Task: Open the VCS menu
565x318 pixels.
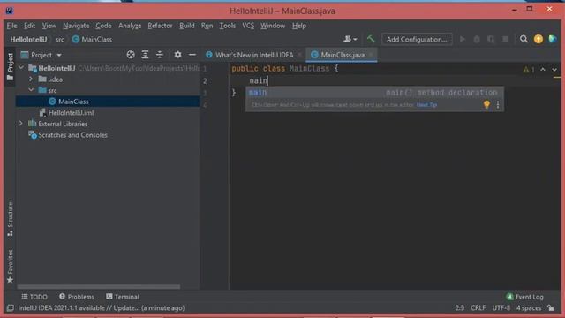Action: (x=248, y=26)
